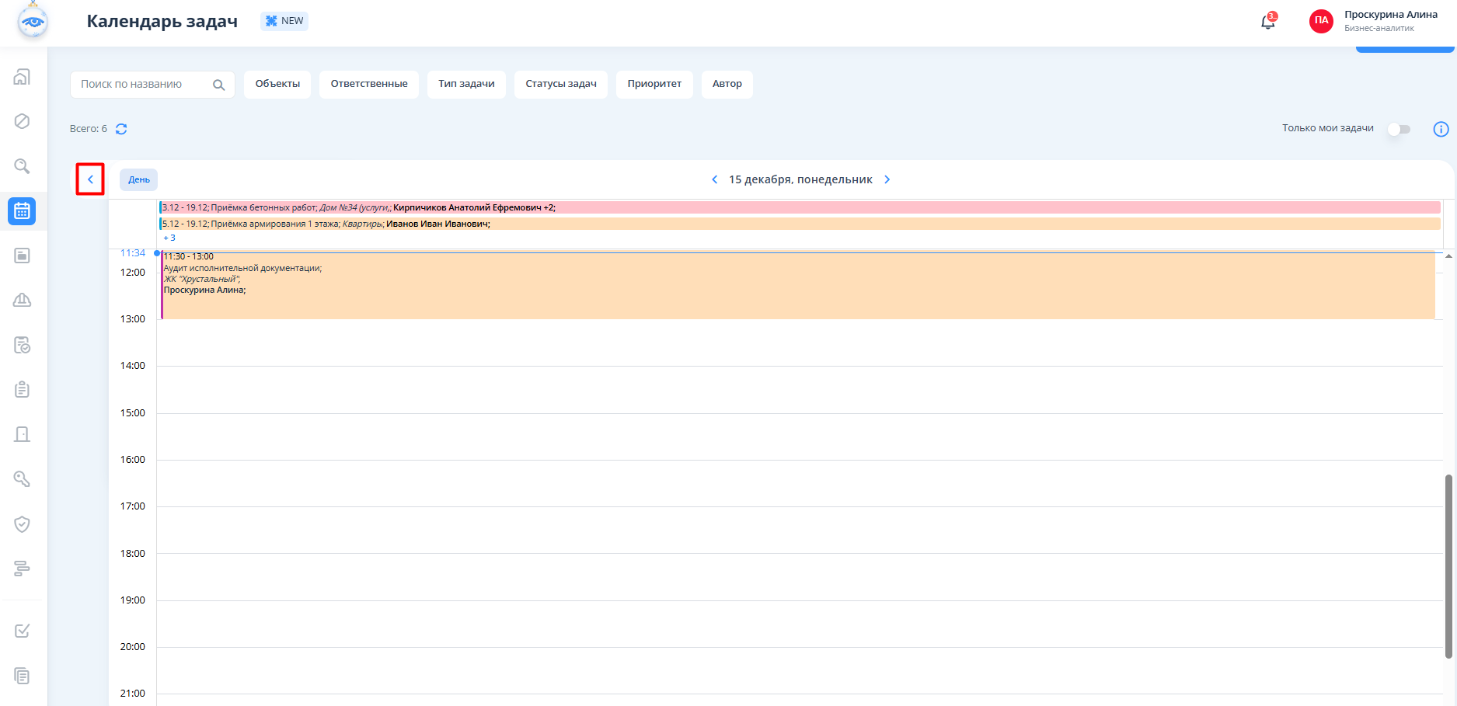
Task: Go to previous day arrow
Action: 715,179
